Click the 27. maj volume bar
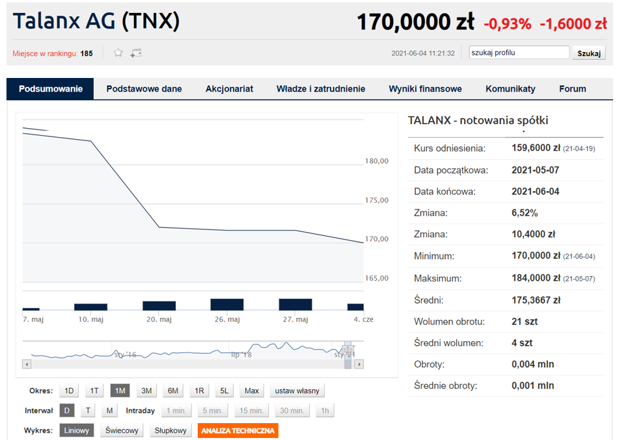Screen dimensions: 617x440 (x=295, y=304)
